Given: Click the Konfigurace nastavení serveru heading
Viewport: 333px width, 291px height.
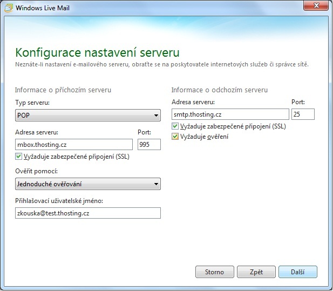Looking at the screenshot, I should click(x=97, y=52).
